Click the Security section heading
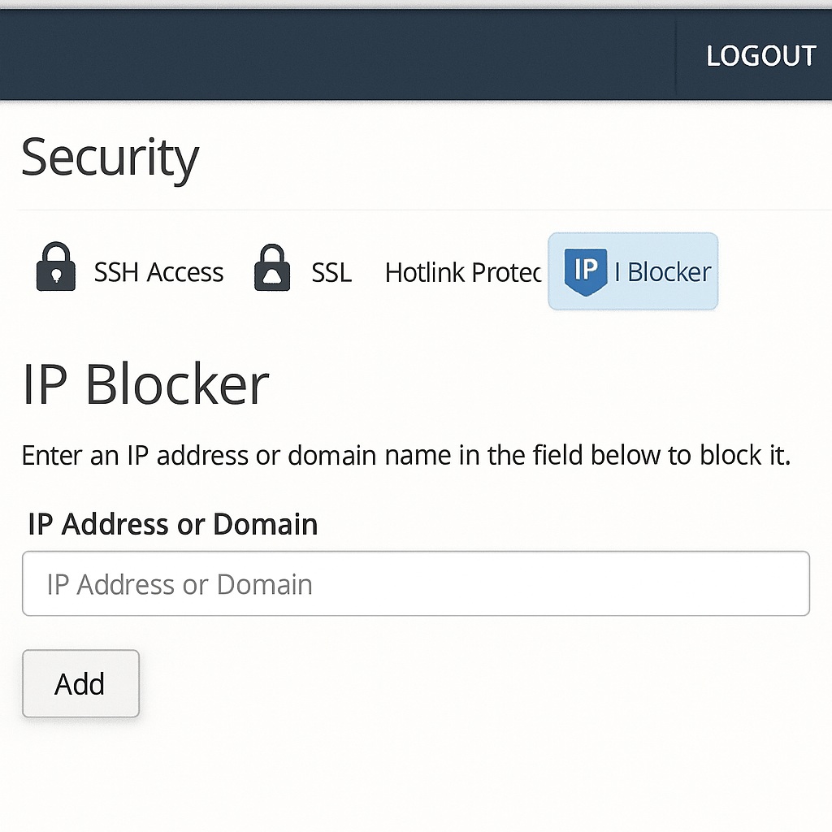This screenshot has width=832, height=832. [x=110, y=158]
